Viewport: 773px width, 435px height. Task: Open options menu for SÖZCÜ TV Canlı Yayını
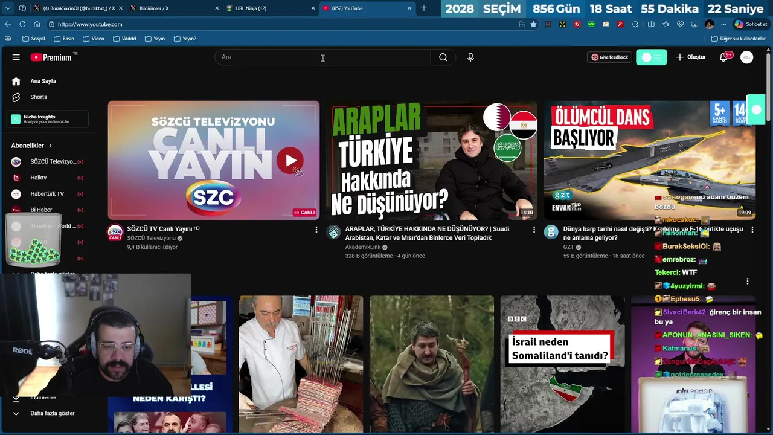pyautogui.click(x=316, y=230)
